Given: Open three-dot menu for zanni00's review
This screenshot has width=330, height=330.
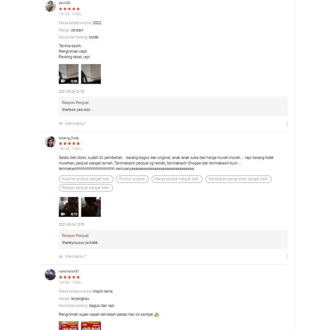Looking at the screenshot, I should coord(287,123).
